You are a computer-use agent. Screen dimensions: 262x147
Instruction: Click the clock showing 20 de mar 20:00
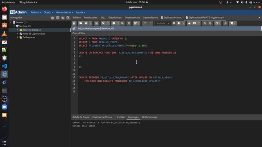pyautogui.click(x=136, y=2)
